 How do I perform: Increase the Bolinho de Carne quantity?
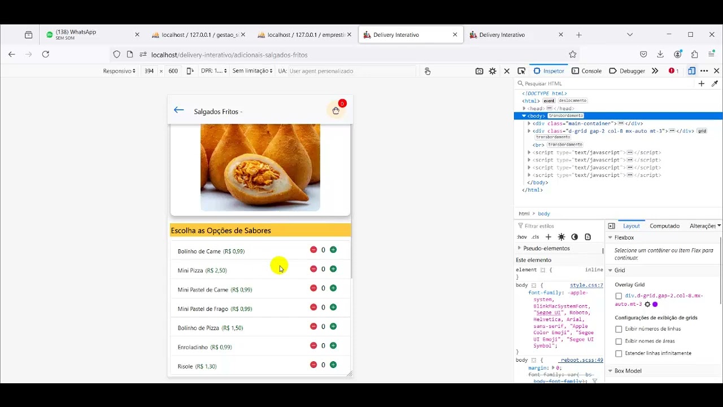[x=333, y=250]
